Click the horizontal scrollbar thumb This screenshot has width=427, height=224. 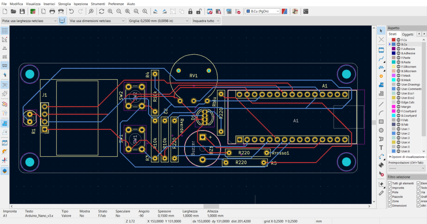(211, 206)
